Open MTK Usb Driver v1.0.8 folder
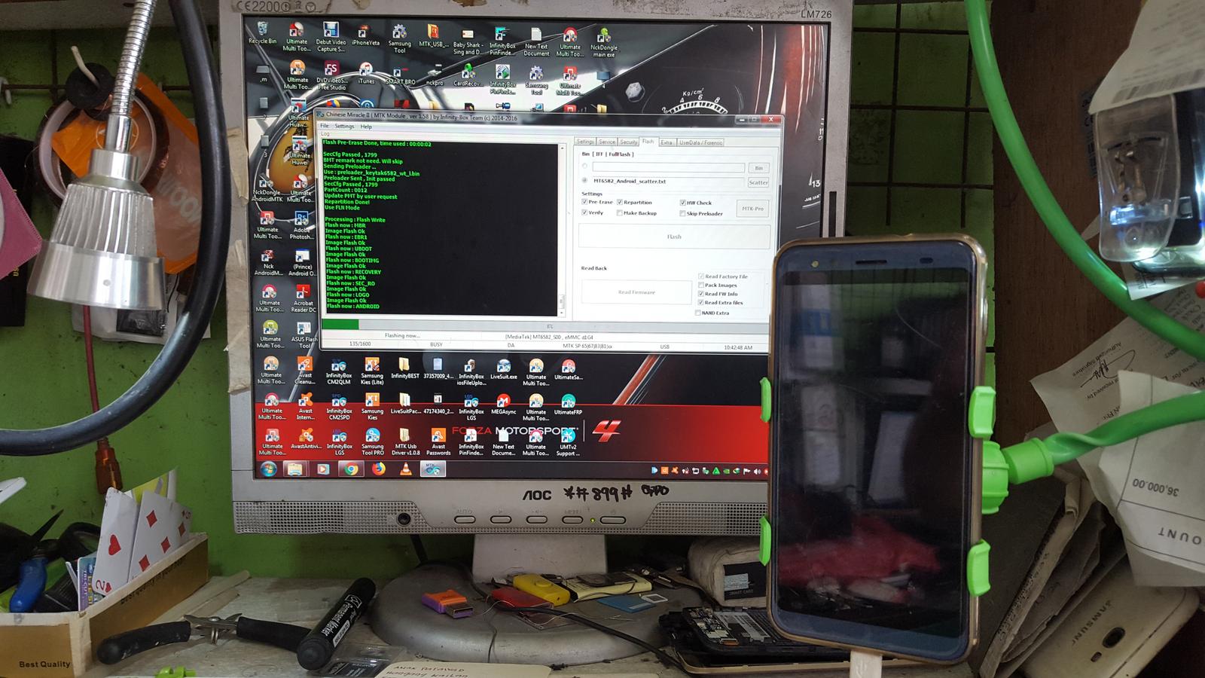 [405, 443]
